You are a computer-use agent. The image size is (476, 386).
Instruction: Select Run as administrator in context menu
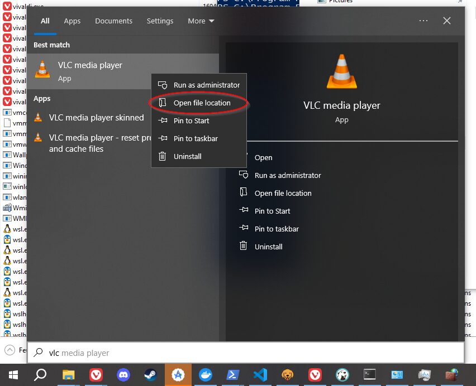point(206,85)
